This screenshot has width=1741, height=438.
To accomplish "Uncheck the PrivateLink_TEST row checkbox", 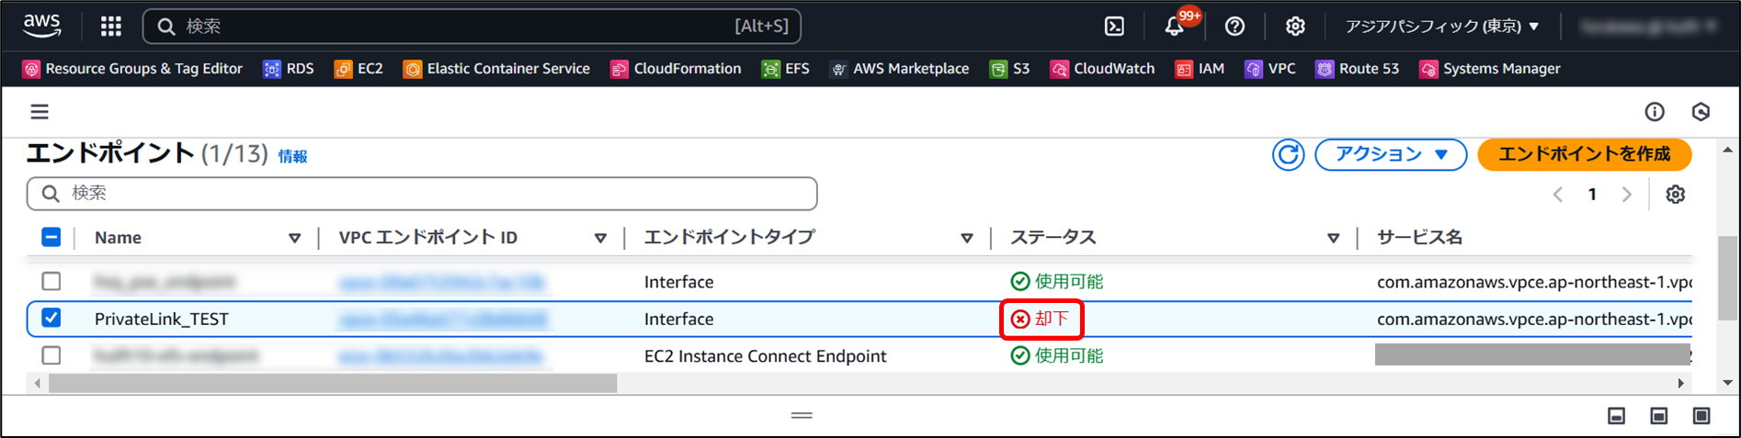I will coord(51,318).
